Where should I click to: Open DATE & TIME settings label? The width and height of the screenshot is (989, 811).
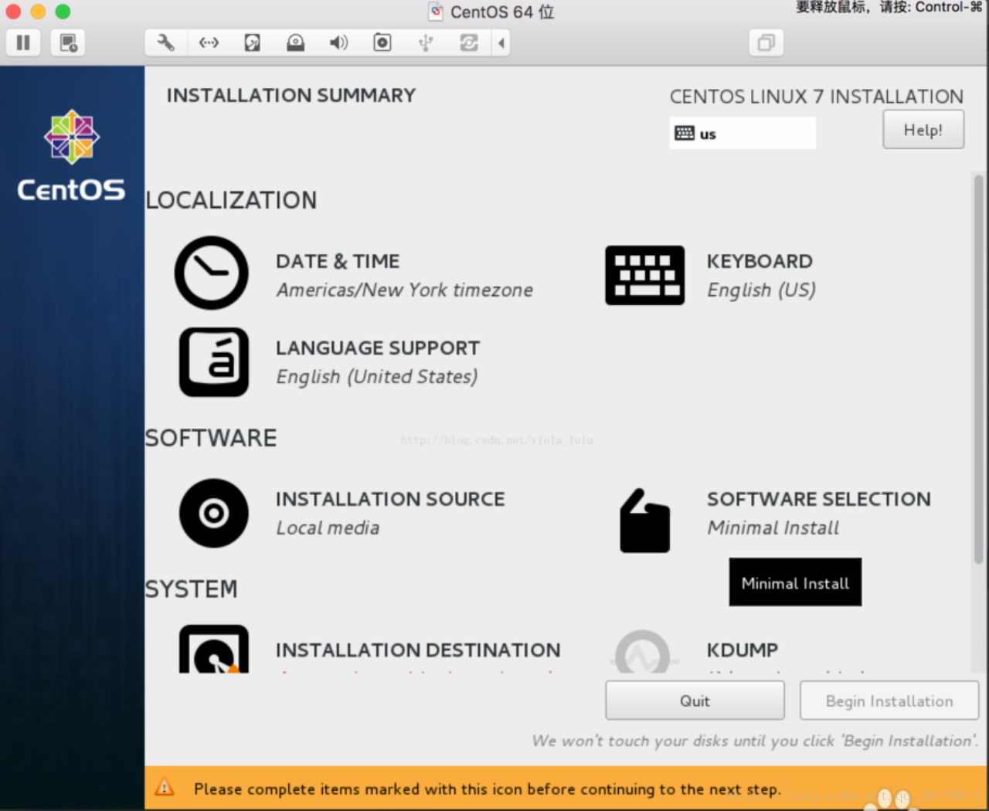tap(338, 261)
